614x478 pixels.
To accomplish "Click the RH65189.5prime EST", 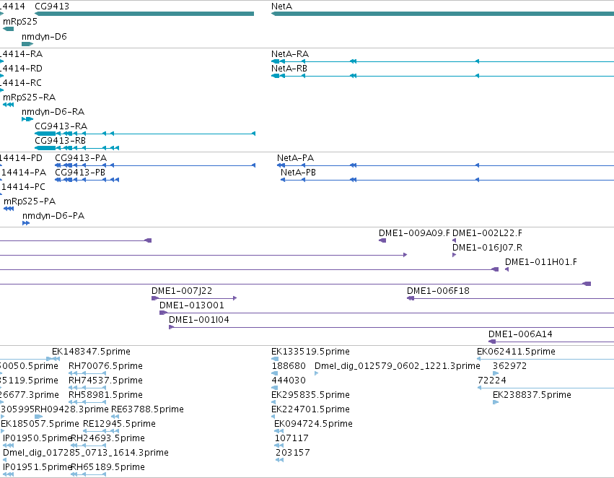I will pyautogui.click(x=88, y=474).
